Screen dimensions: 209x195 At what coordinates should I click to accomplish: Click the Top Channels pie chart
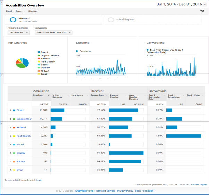point(22,63)
